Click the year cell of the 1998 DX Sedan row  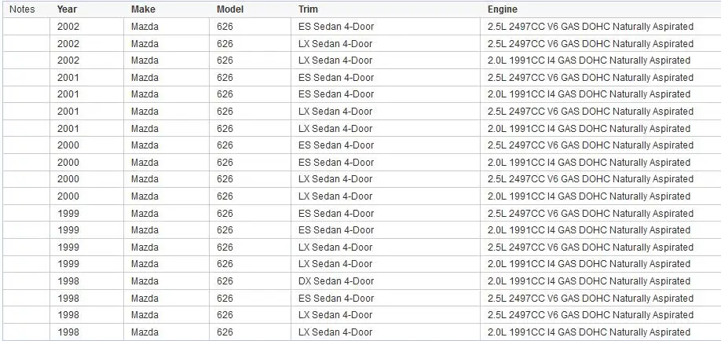86,281
